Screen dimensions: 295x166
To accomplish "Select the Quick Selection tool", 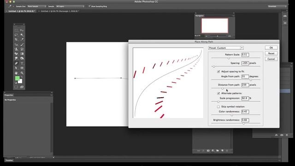I will coord(22,35).
